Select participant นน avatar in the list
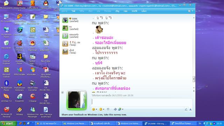The height and width of the screenshot is (126, 224). (x=65, y=28)
